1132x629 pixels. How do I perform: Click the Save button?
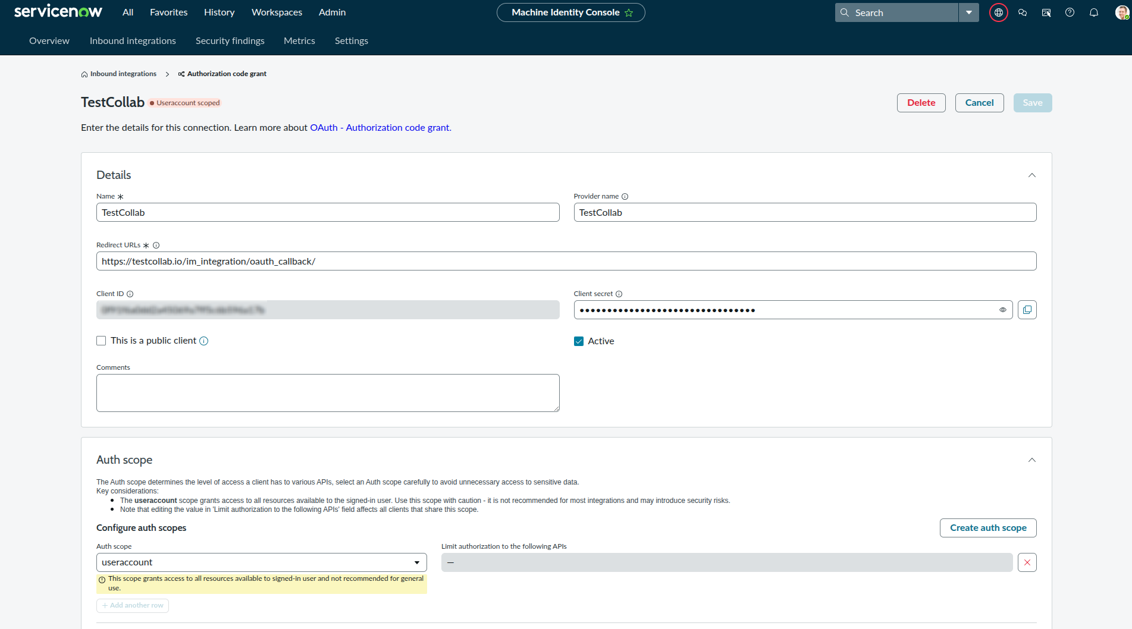click(1033, 103)
